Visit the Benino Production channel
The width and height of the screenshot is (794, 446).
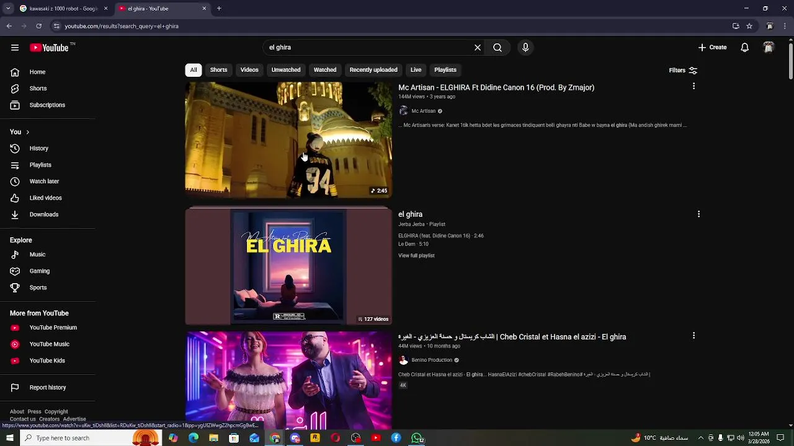[432, 361]
